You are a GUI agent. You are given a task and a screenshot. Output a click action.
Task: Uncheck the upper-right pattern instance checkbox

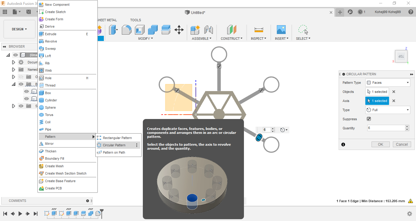261,90
